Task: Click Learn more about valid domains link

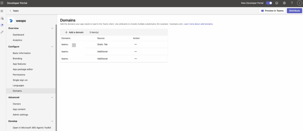Action: pyautogui.click(x=198, y=24)
